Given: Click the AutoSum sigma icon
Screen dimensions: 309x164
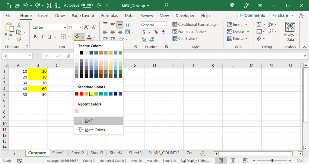Looking at the screenshot, I should 259,24.
